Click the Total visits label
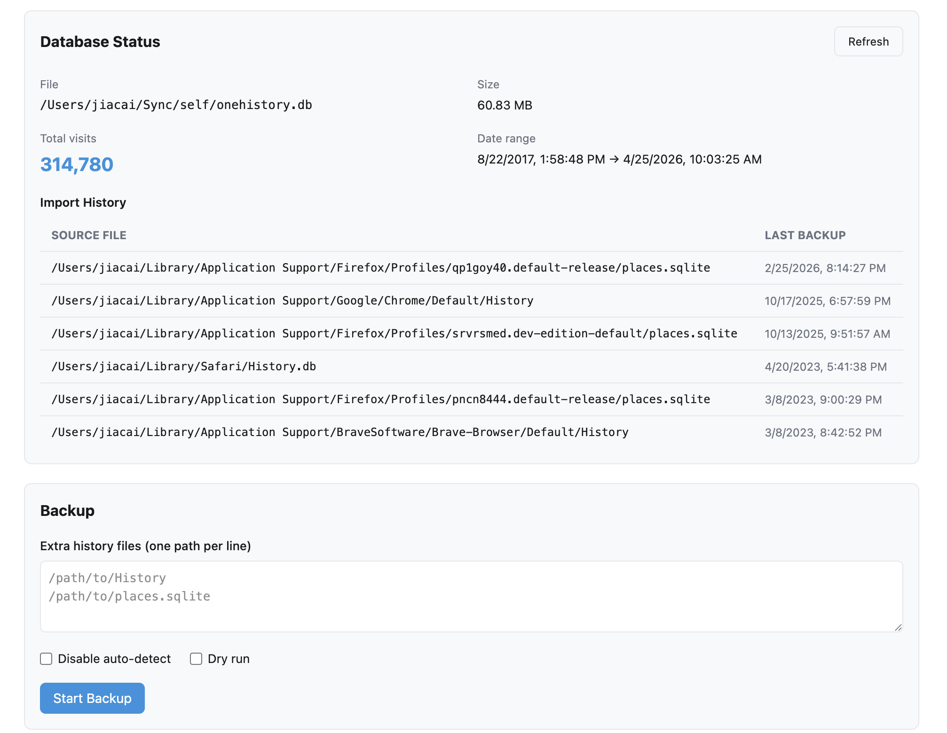This screenshot has height=733, width=947. (68, 138)
